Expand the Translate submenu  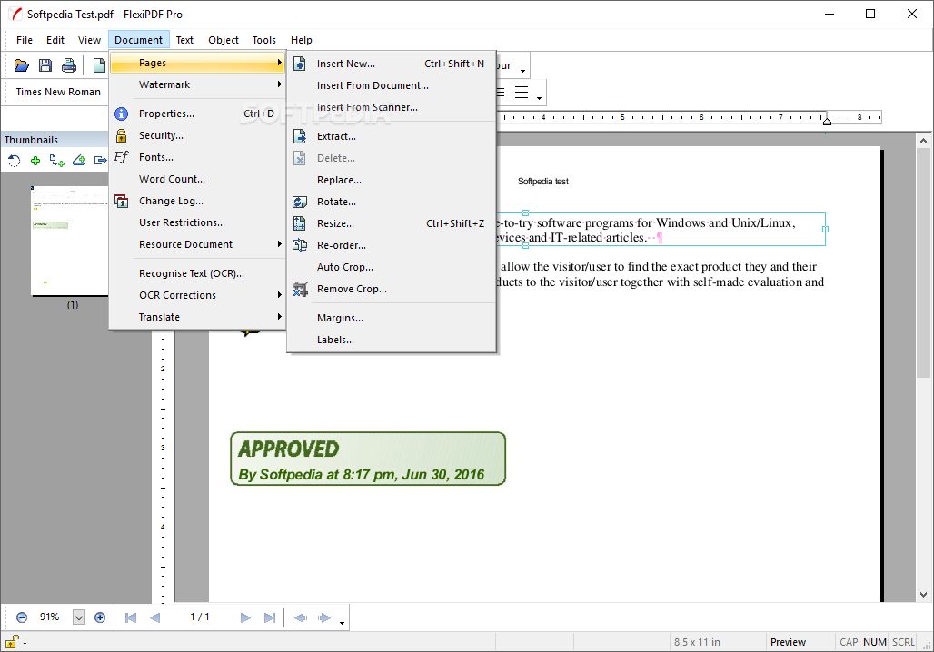(x=198, y=317)
